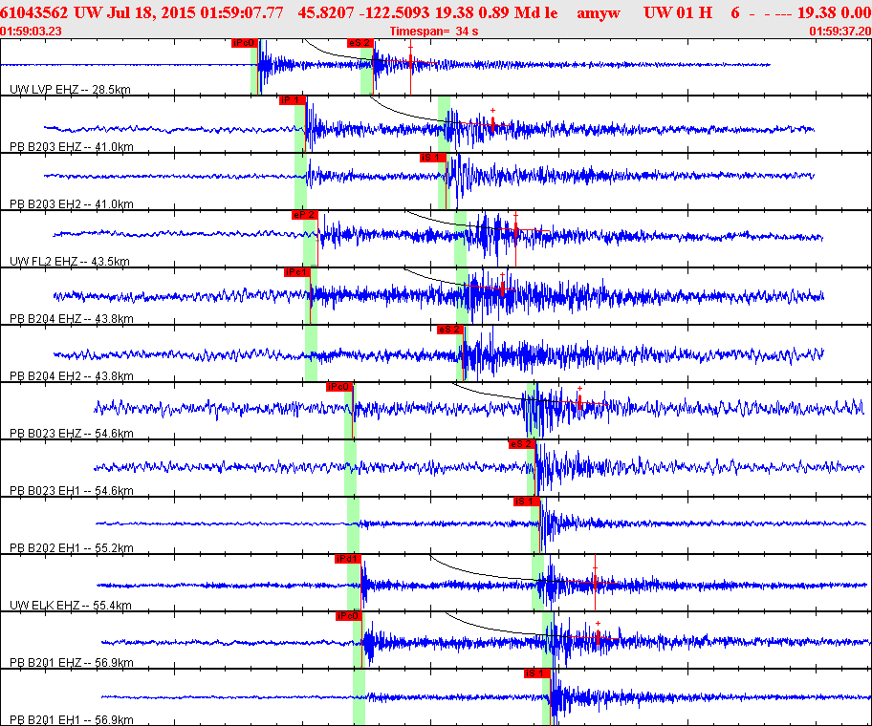Click the channel label PB B201 EH1 -- 56.9km
The height and width of the screenshot is (726, 872).
[71, 719]
